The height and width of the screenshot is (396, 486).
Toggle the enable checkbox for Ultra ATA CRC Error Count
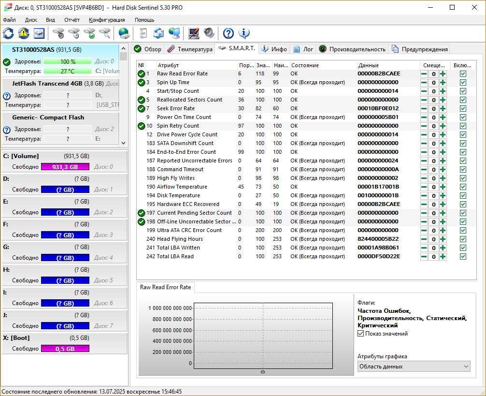(x=463, y=231)
